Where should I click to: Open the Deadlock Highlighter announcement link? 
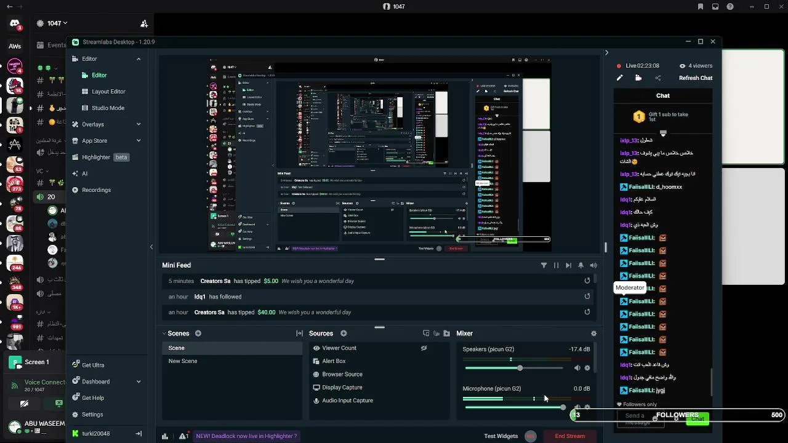[246, 436]
